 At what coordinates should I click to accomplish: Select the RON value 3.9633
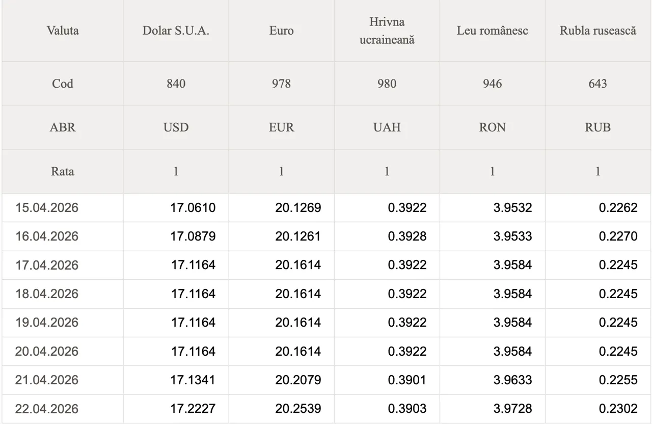click(512, 380)
